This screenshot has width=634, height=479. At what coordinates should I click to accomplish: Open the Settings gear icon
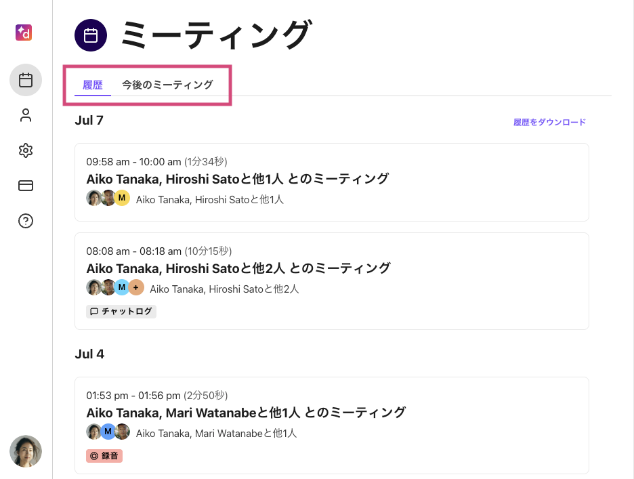click(26, 150)
